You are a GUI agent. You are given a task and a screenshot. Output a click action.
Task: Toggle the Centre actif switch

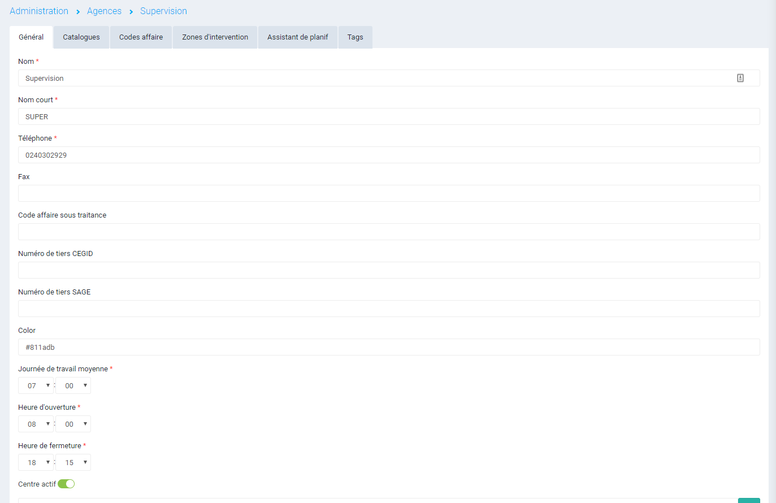[66, 484]
